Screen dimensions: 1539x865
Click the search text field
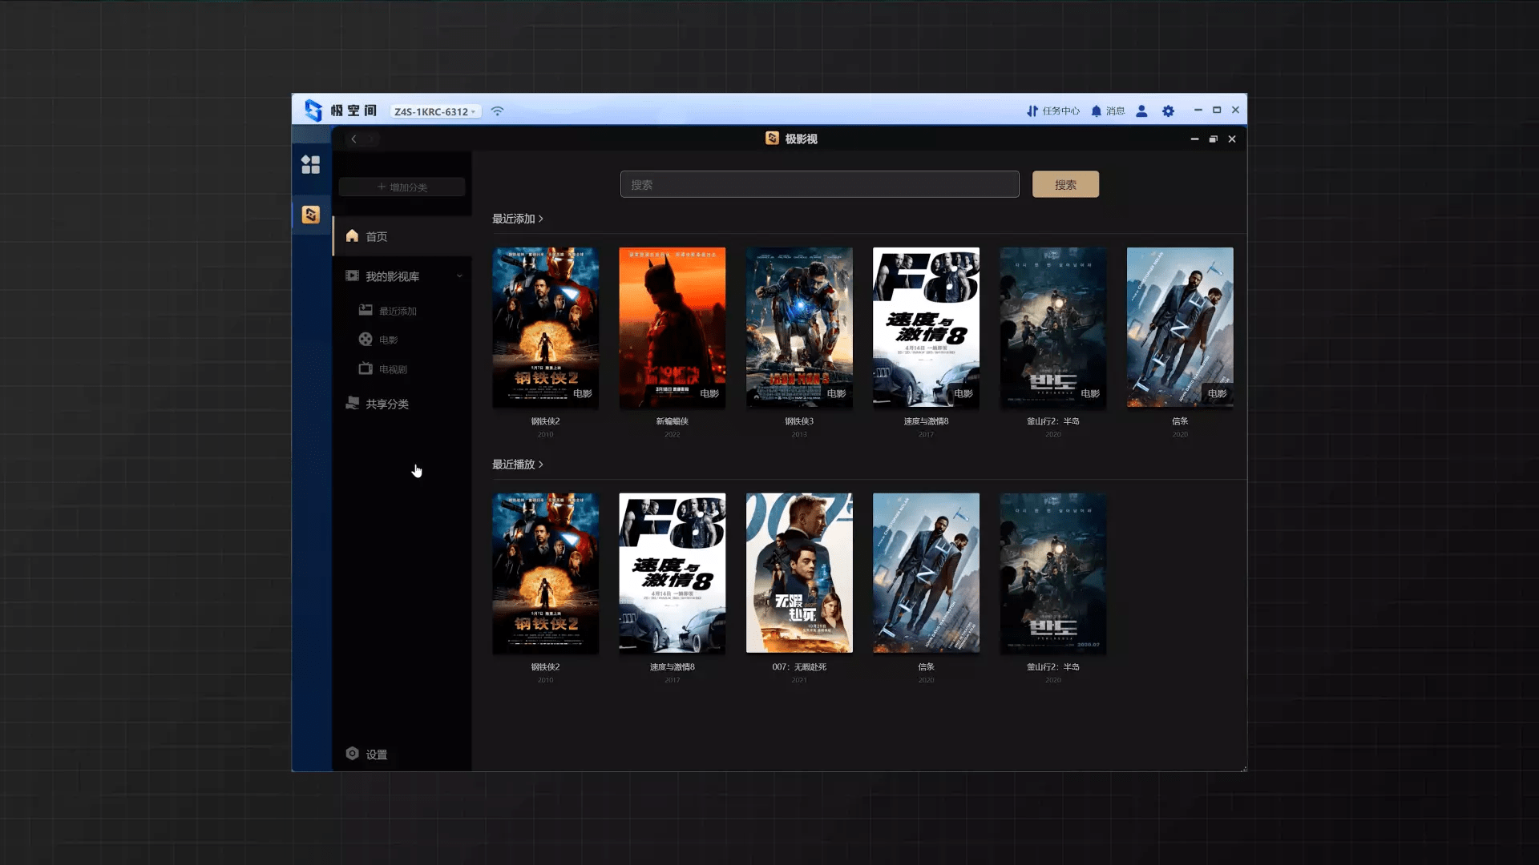click(819, 184)
